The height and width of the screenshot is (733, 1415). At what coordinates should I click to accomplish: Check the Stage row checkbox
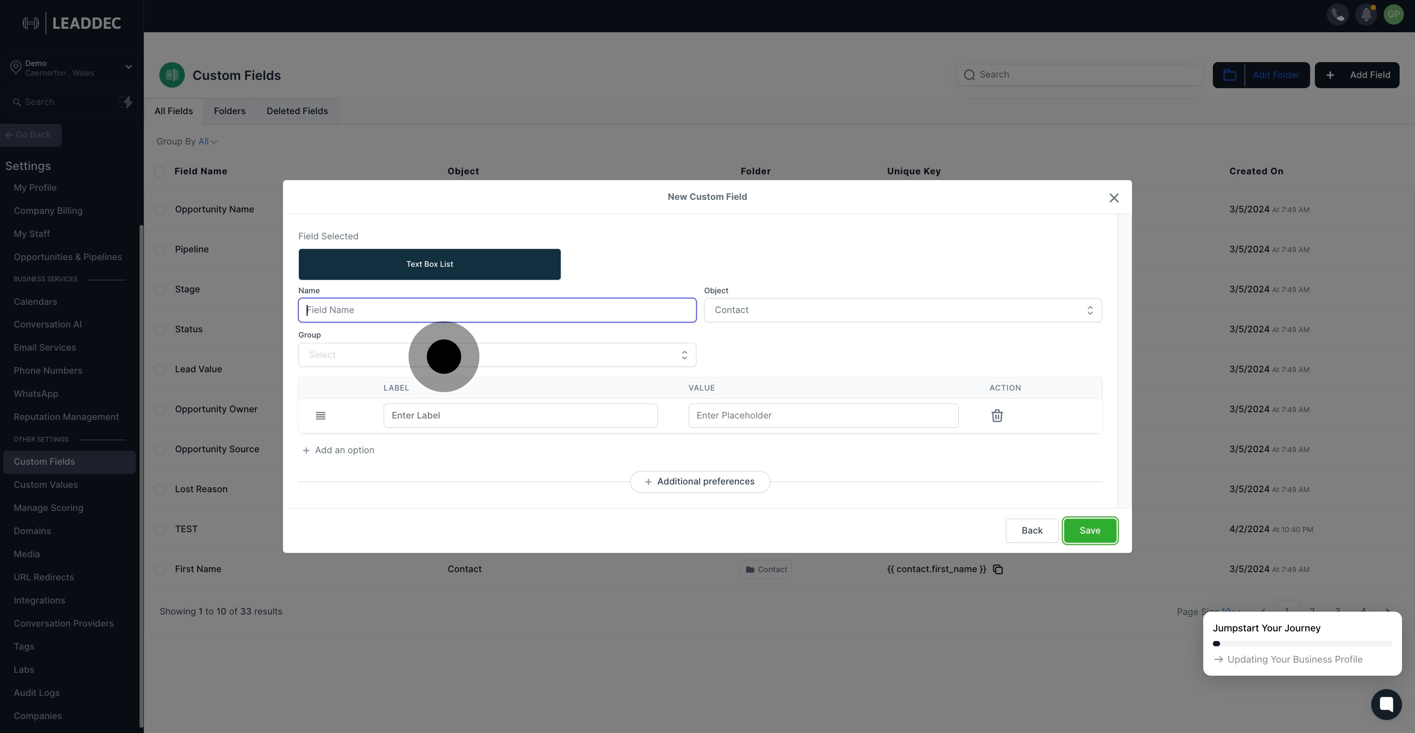(x=159, y=289)
